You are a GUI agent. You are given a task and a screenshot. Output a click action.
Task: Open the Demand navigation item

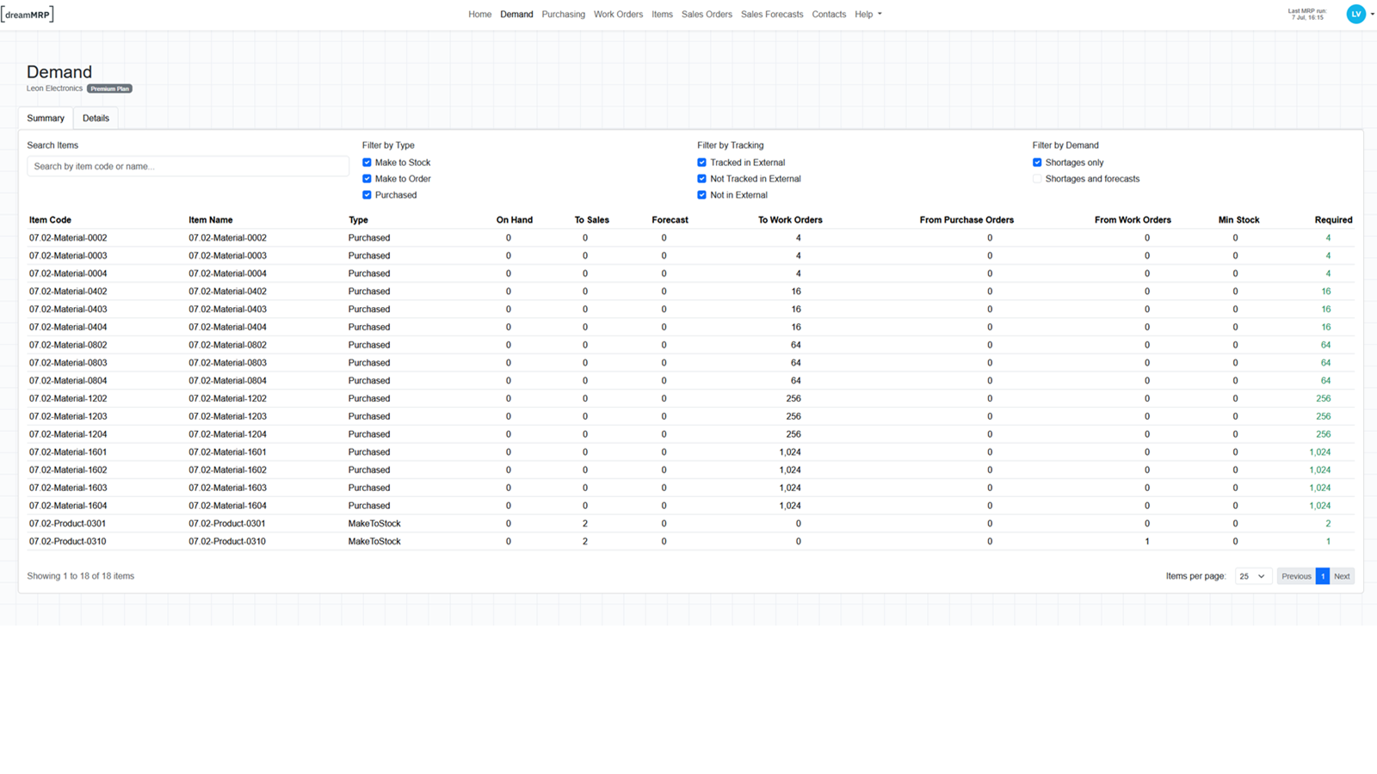click(516, 15)
